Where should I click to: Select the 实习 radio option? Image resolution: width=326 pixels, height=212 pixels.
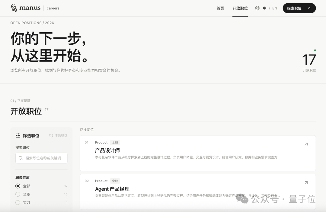18,202
